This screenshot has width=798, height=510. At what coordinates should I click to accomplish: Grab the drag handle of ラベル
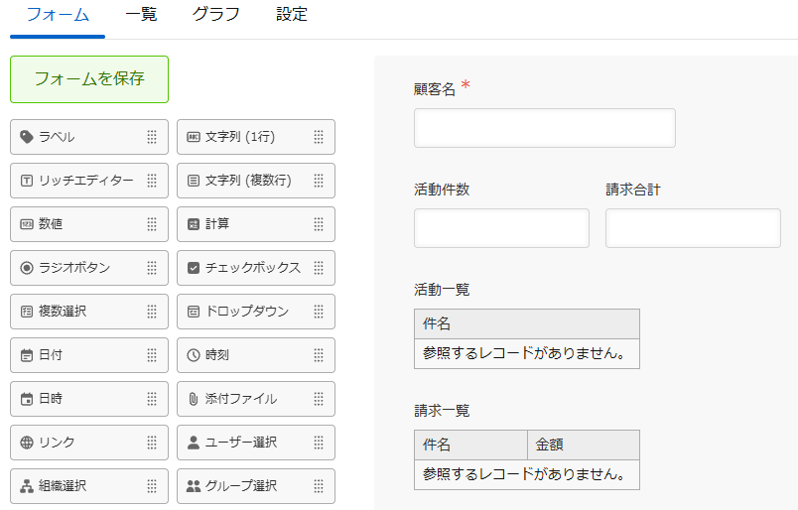click(x=152, y=137)
